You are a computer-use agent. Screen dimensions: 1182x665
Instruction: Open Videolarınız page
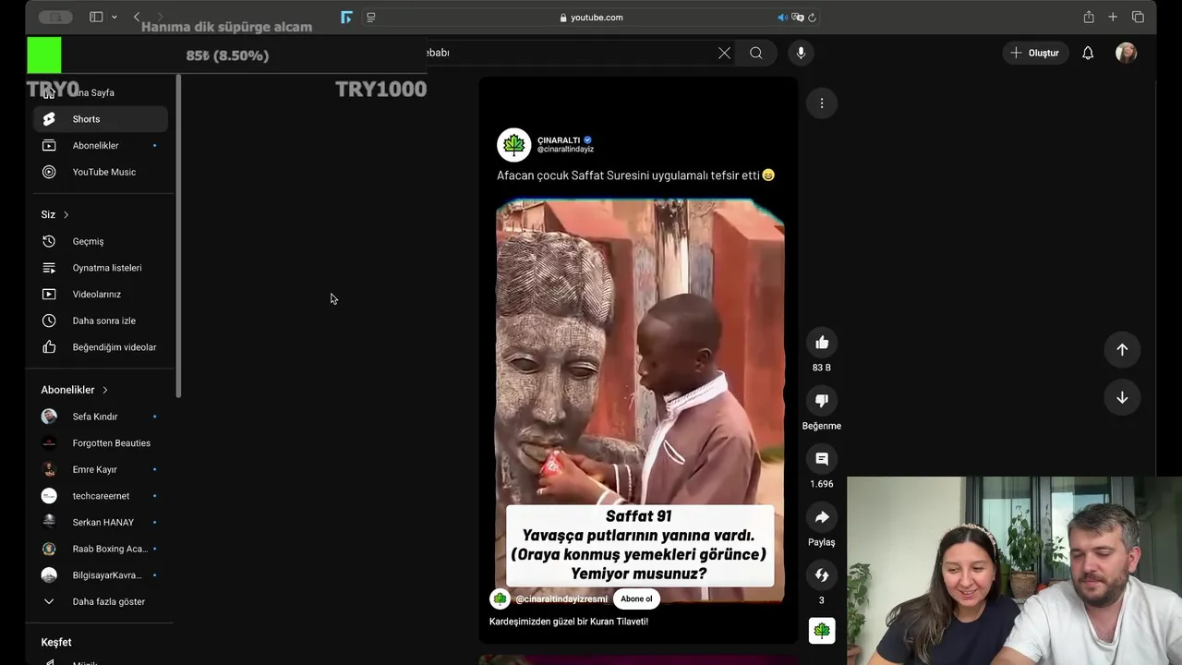coord(101,295)
